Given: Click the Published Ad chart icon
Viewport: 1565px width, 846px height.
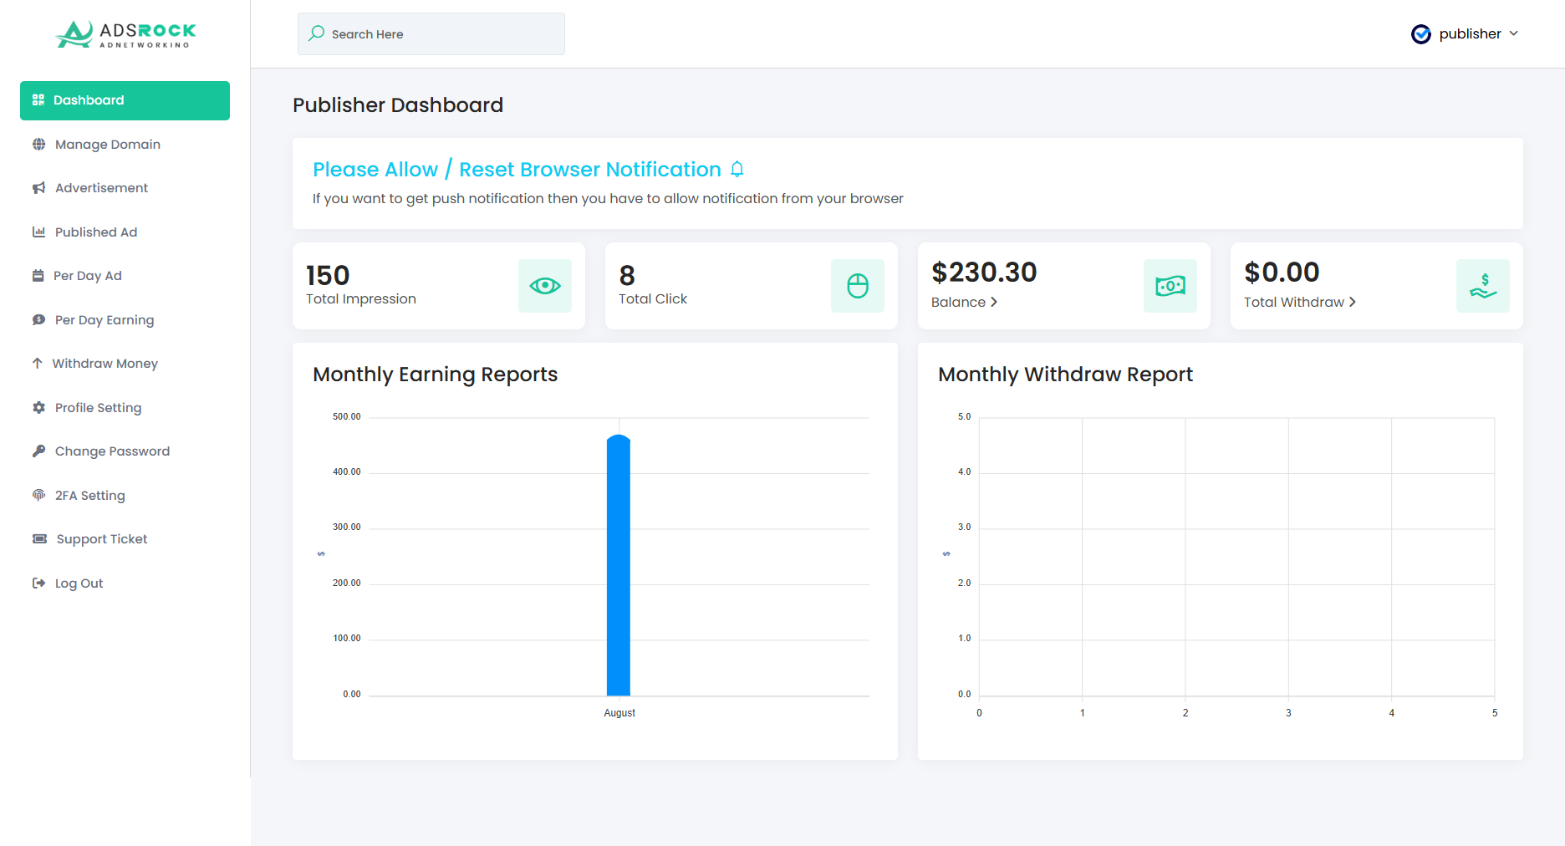Looking at the screenshot, I should coord(38,232).
